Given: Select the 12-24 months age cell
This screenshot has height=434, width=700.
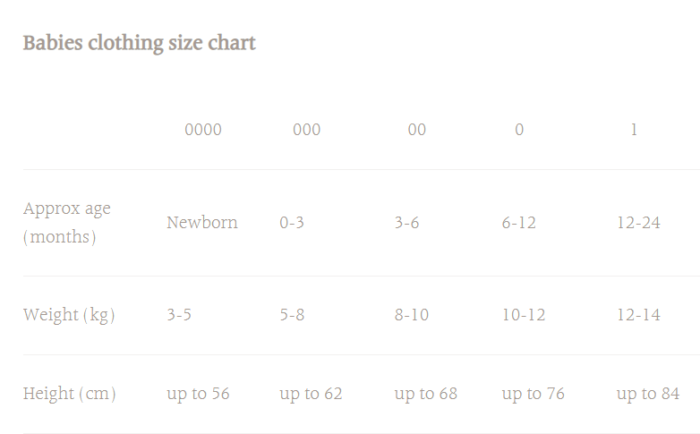Looking at the screenshot, I should point(638,223).
